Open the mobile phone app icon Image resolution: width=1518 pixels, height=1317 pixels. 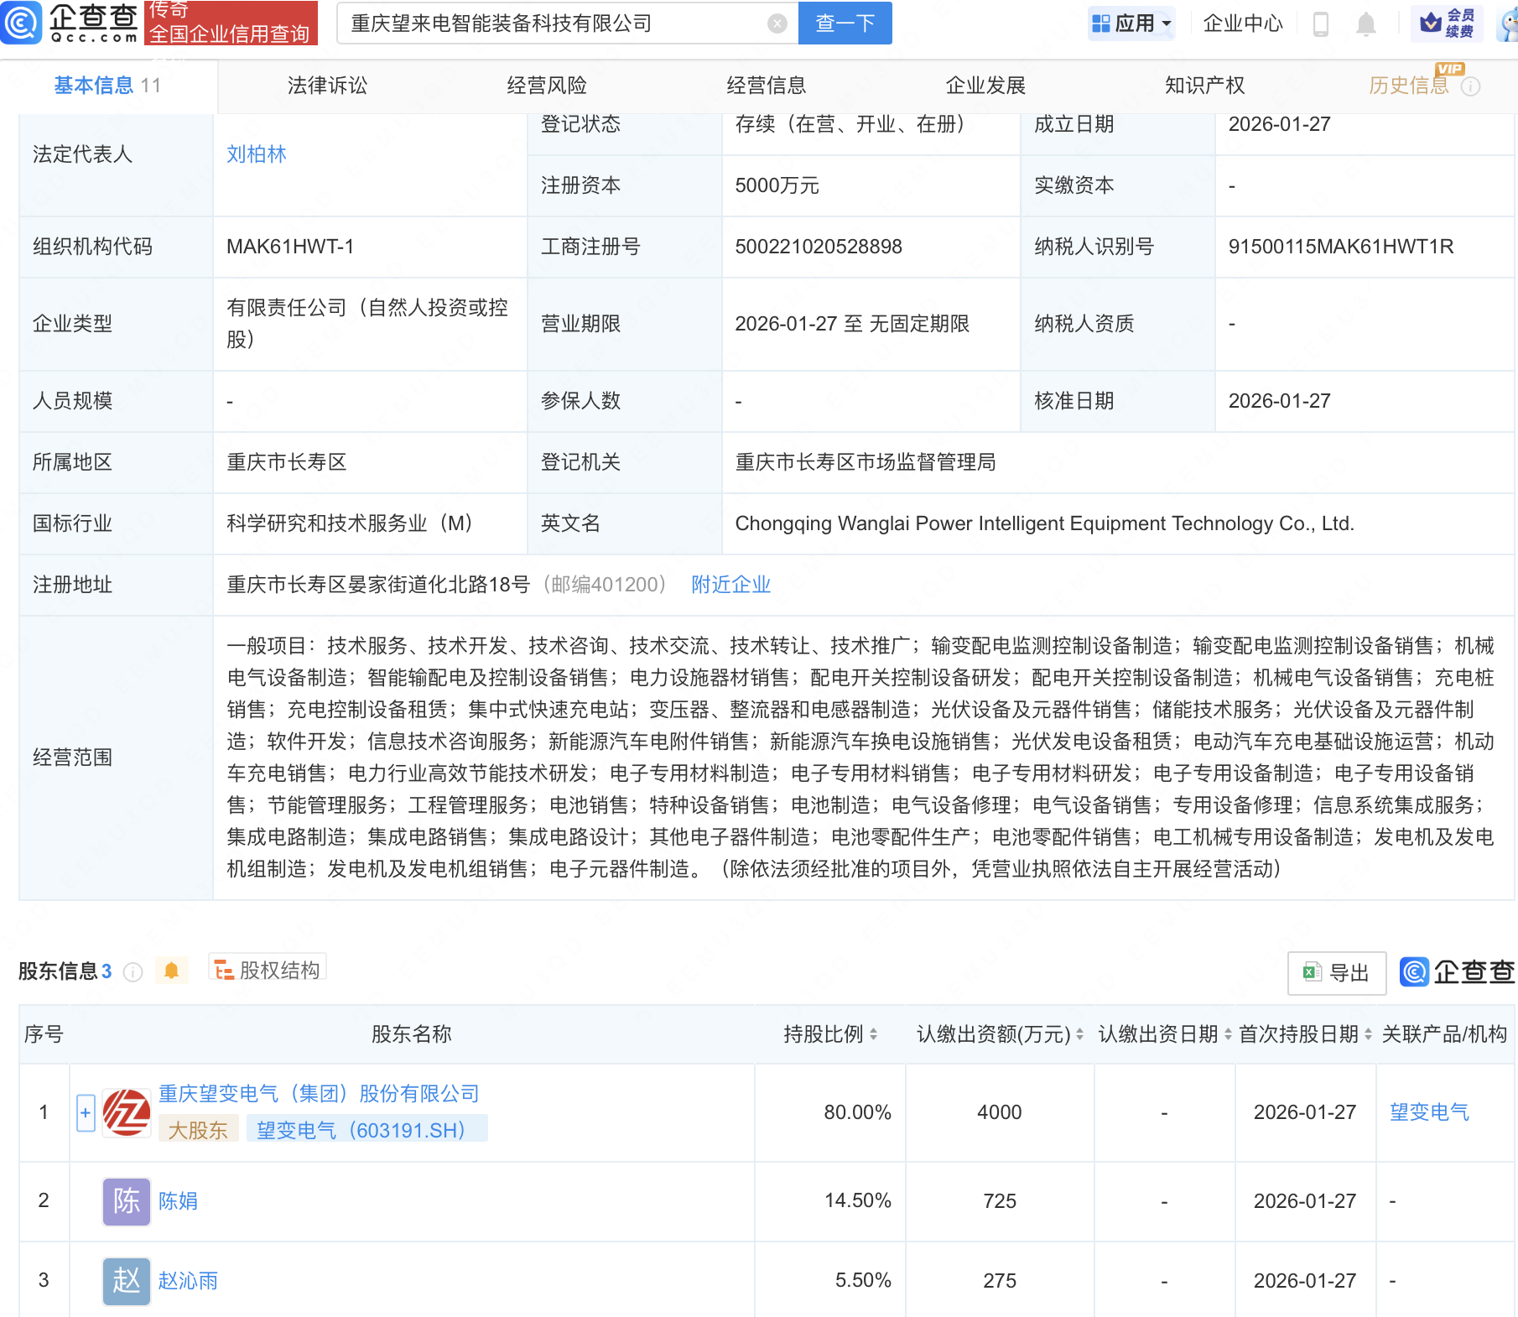(x=1320, y=24)
